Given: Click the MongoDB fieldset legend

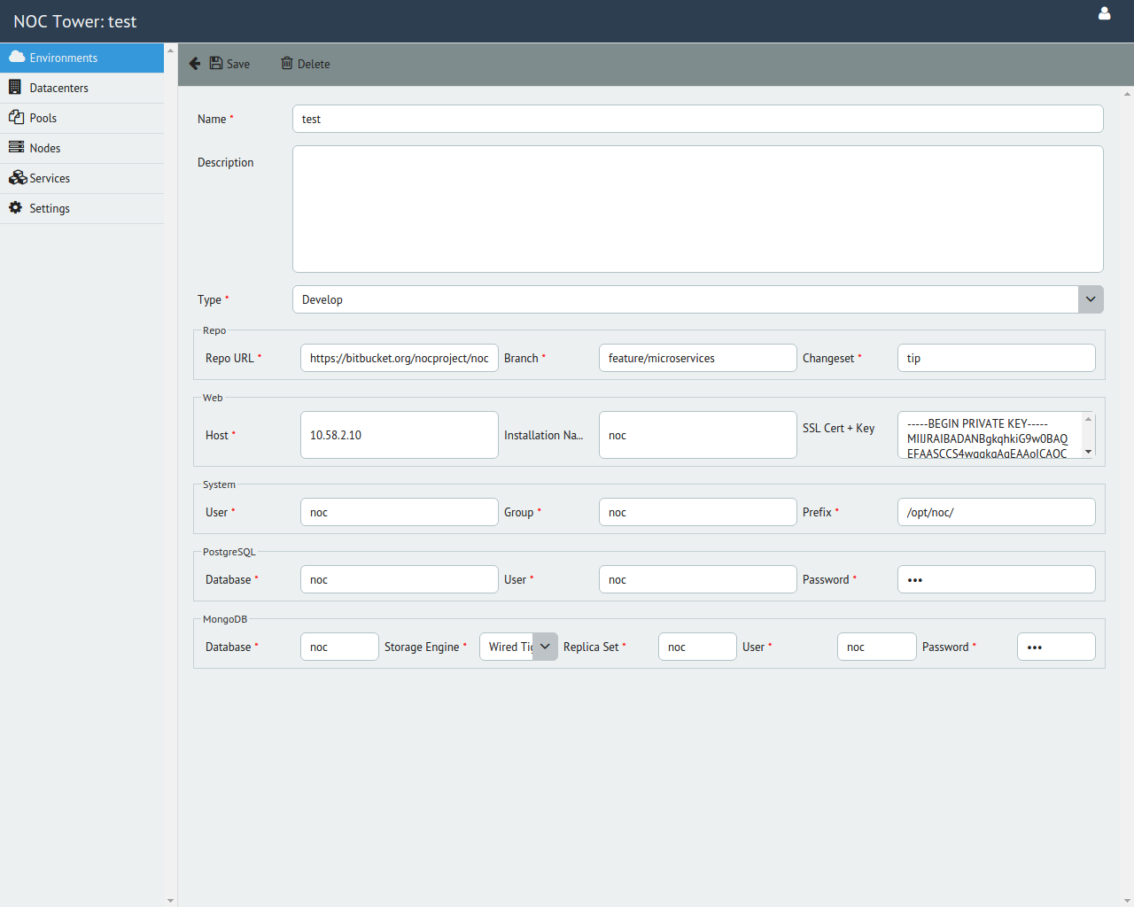Looking at the screenshot, I should point(225,619).
